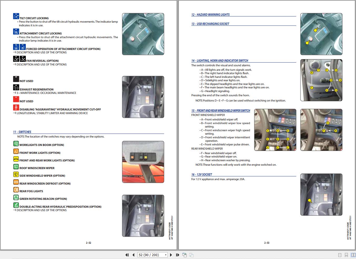
Task: Click 'H - Rear windscreen washer by pressing.' line
Action: click(226, 160)
